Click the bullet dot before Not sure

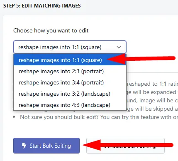click(x=14, y=117)
